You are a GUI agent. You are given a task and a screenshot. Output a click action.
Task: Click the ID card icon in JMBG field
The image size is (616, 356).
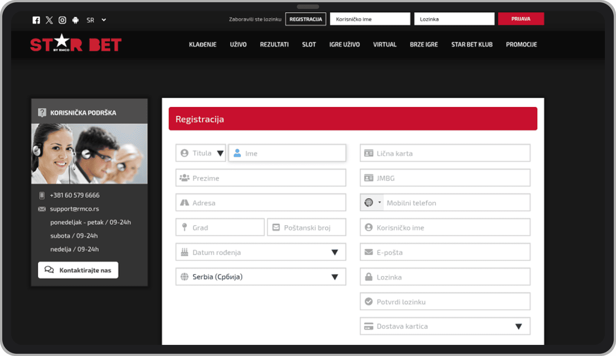(368, 178)
